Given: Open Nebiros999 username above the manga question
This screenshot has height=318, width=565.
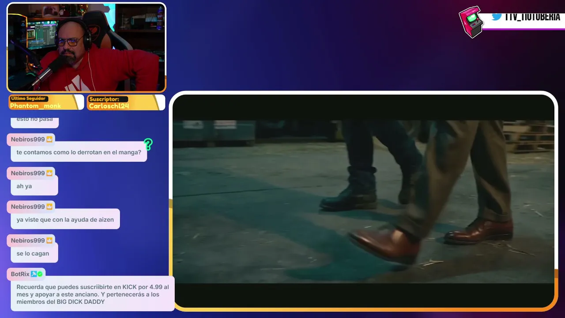Looking at the screenshot, I should 28,140.
